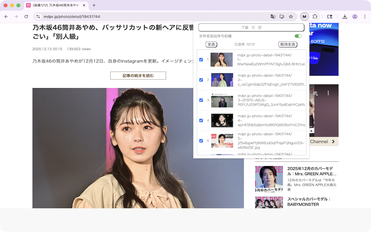Uncheck image 3 in the download list
The width and height of the screenshot is (371, 232).
tap(201, 100)
